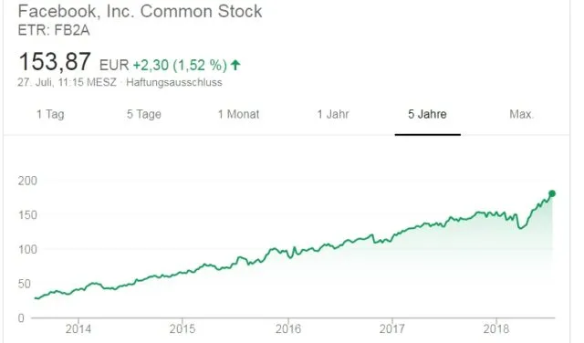Viewport: 584px width, 343px height.
Task: Click the 2016 label on x-axis
Action: (288, 328)
